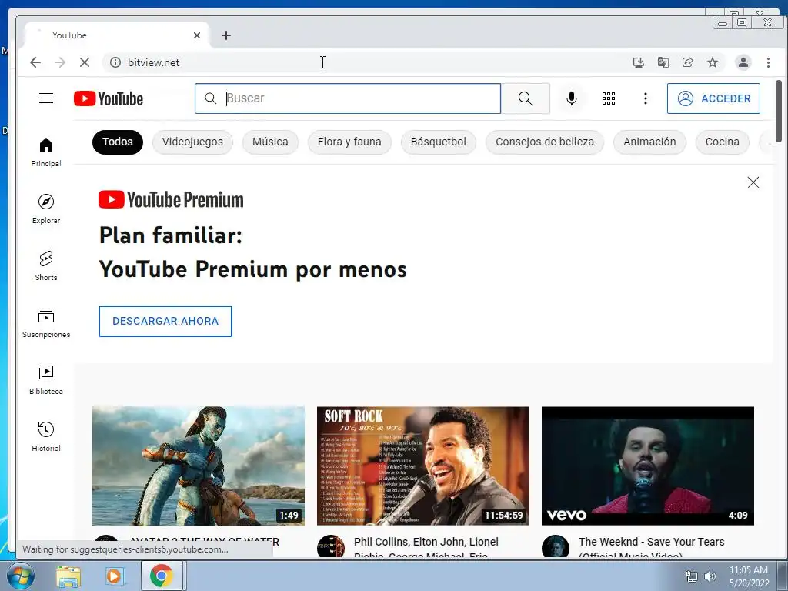788x591 pixels.
Task: Click the YouTube logo
Action: coord(109,98)
